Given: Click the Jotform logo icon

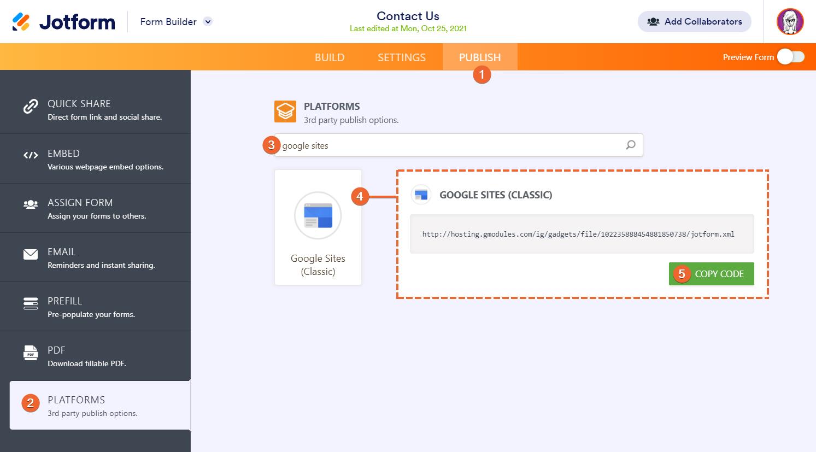Looking at the screenshot, I should click(21, 22).
